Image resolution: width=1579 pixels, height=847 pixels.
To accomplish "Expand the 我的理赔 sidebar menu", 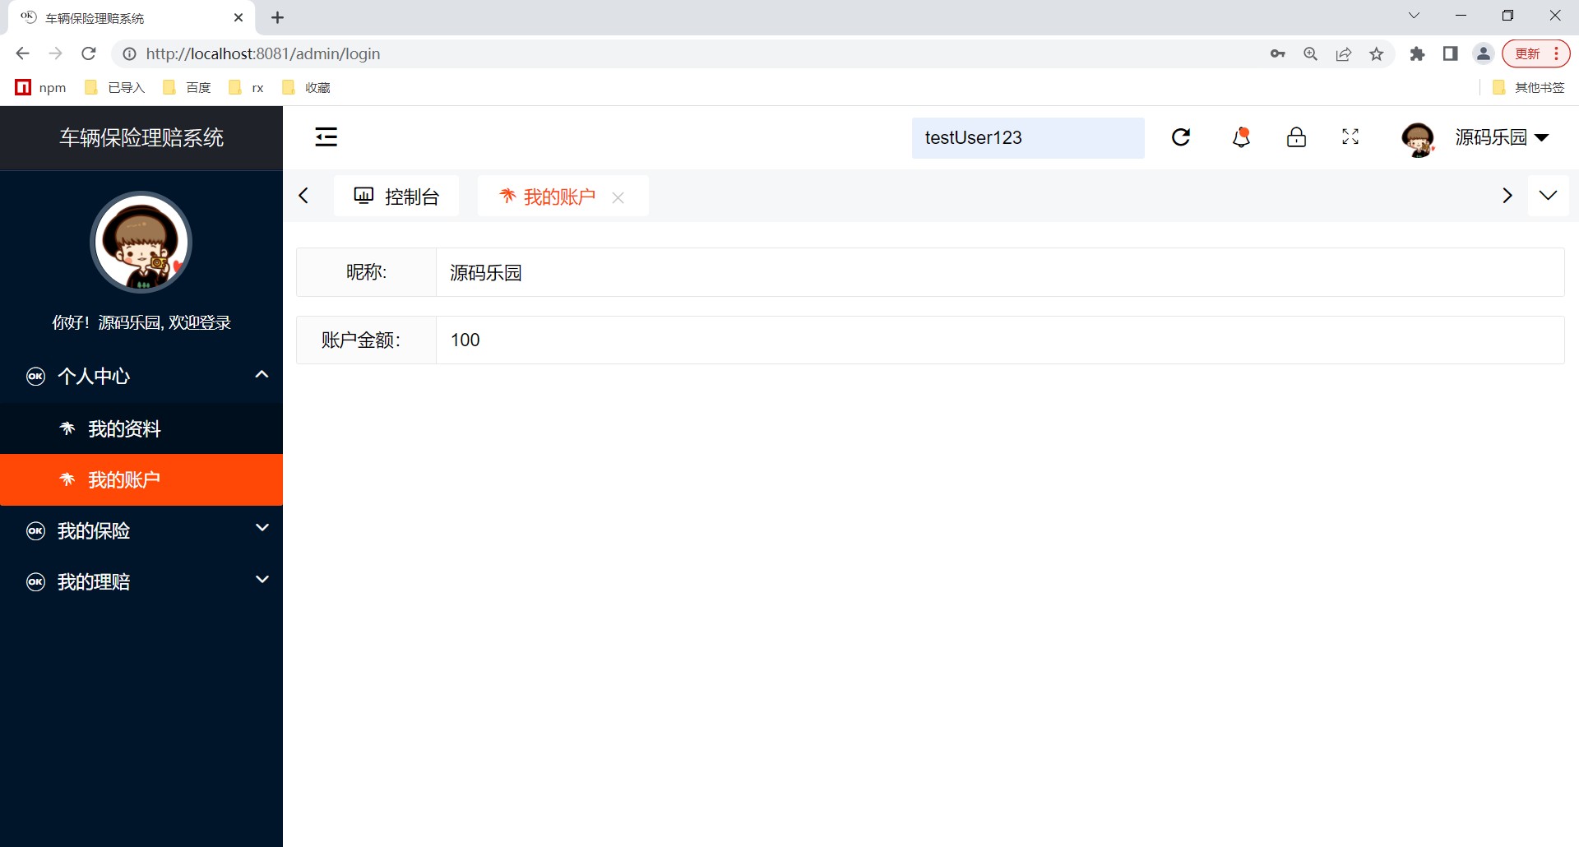I will tap(141, 581).
